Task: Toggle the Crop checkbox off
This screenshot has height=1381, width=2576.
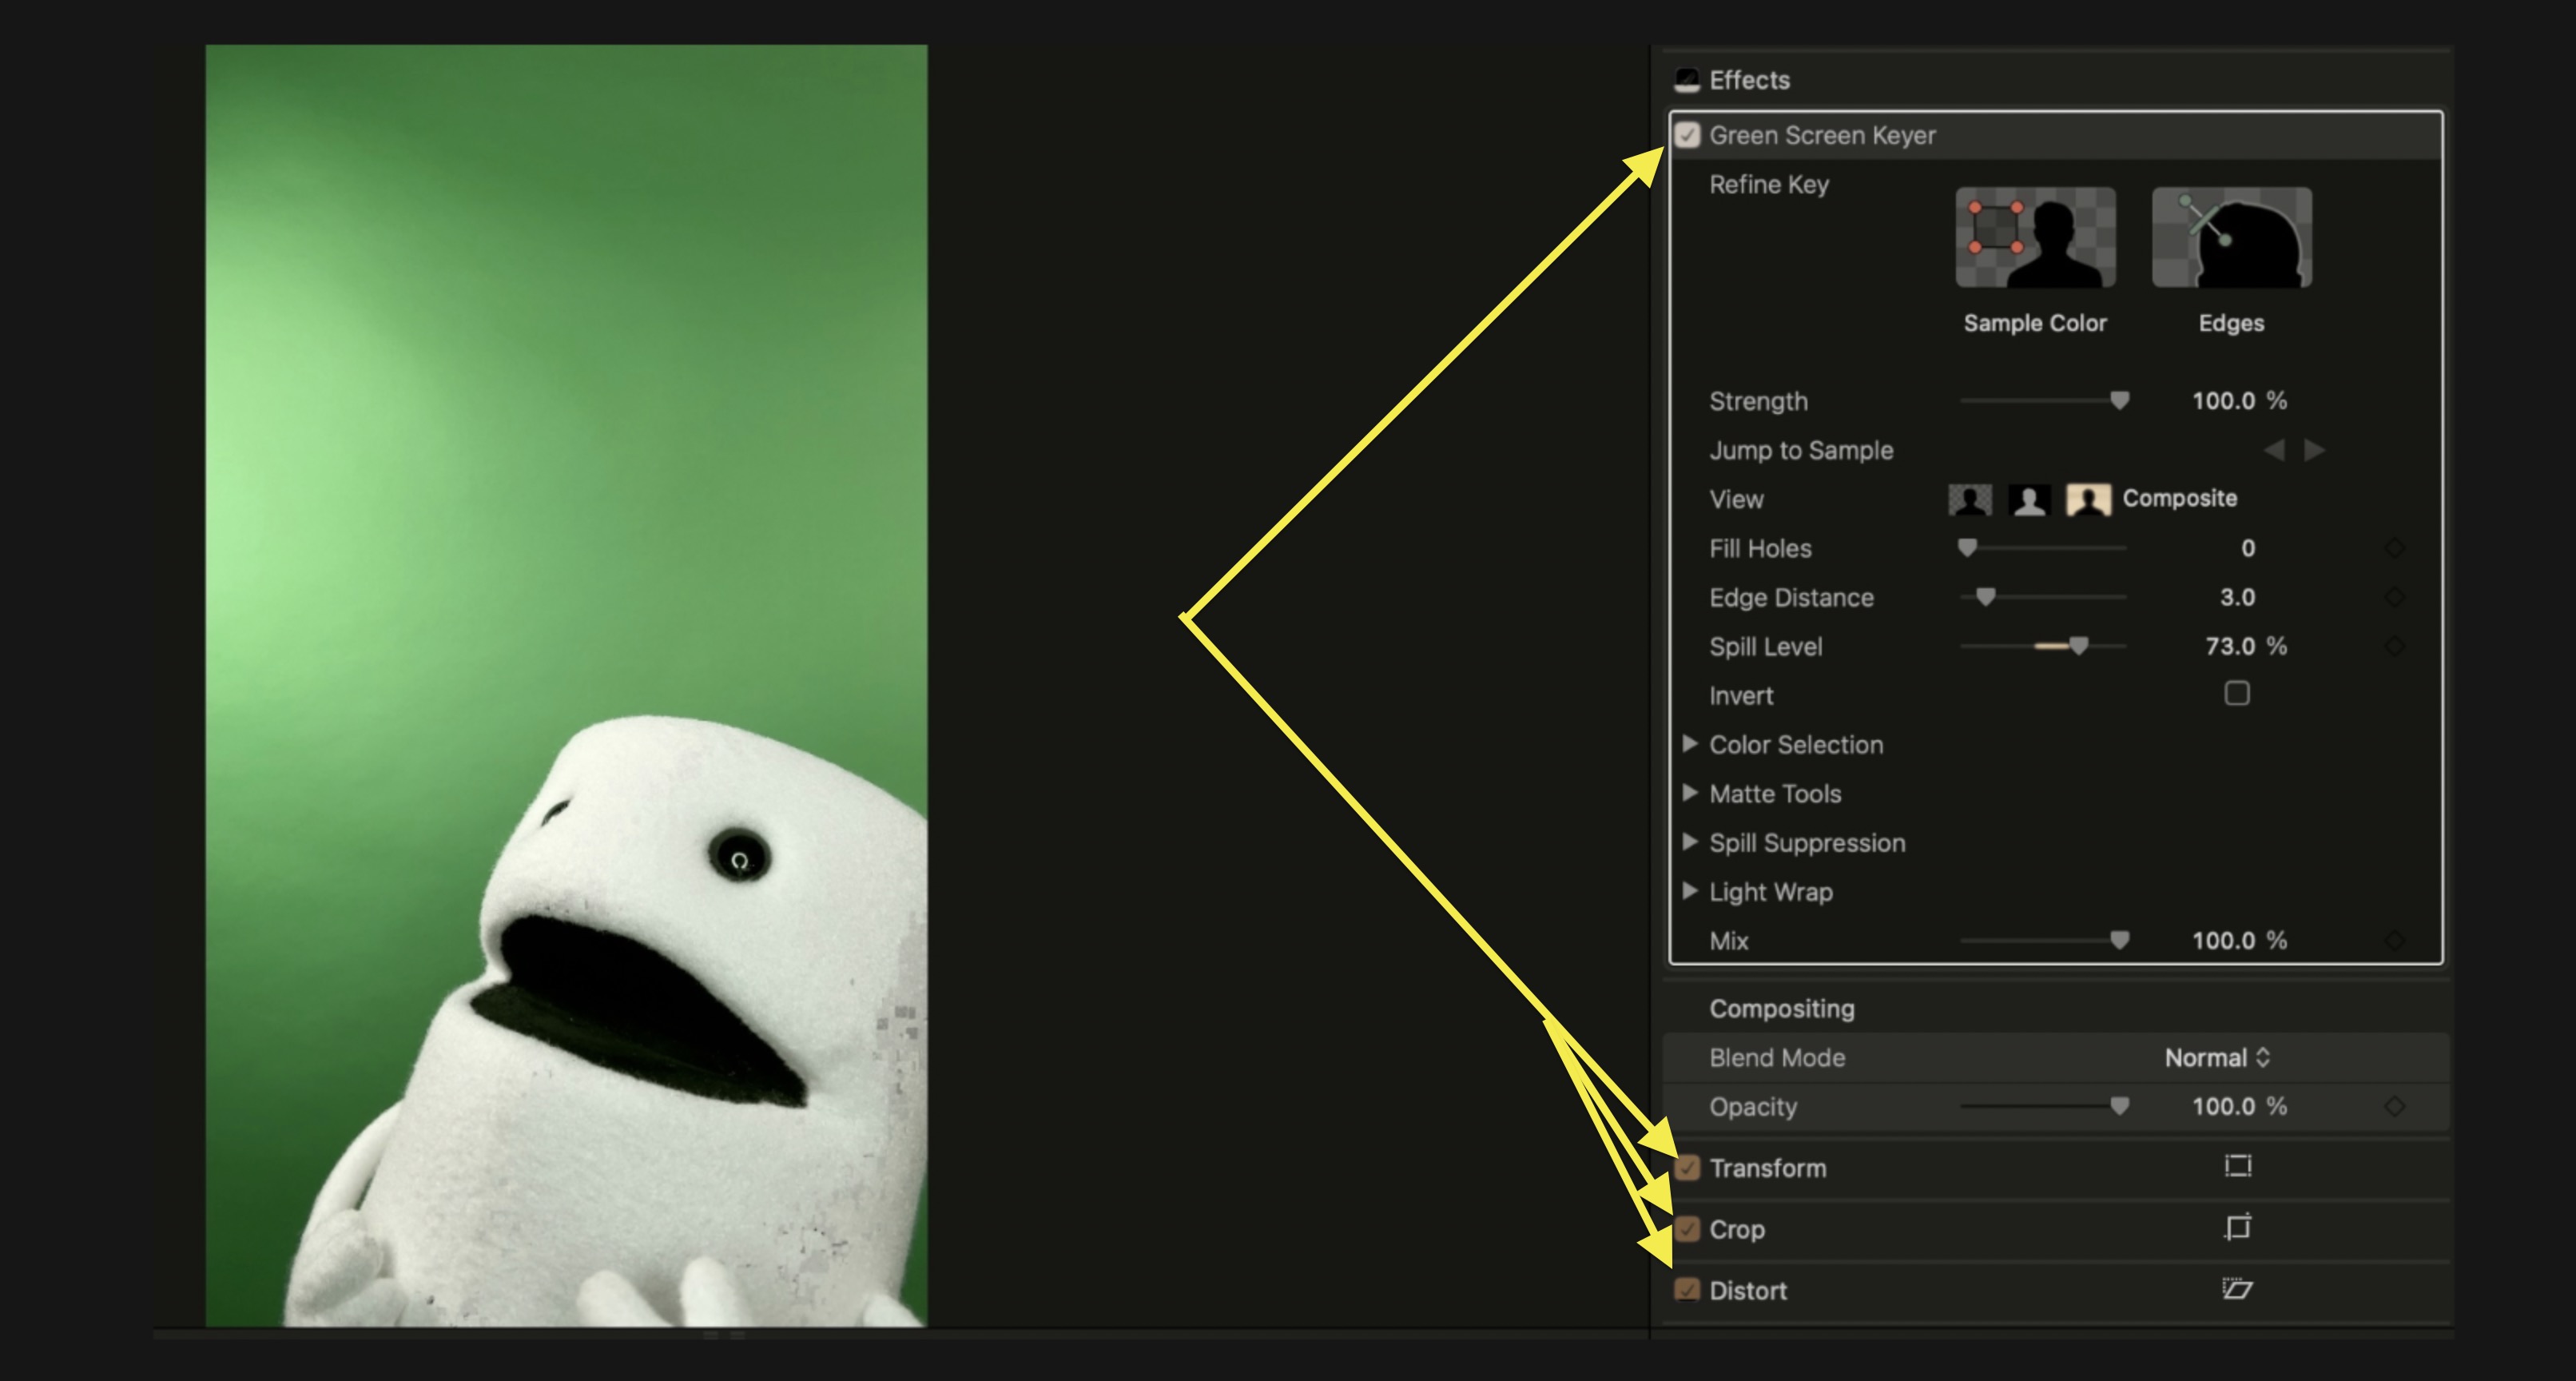Action: [1688, 1229]
